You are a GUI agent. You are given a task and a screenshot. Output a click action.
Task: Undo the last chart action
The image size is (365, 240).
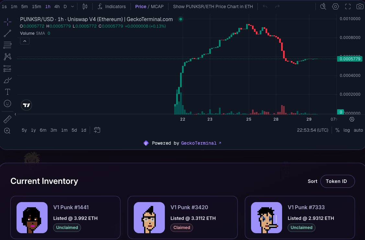click(x=265, y=6)
